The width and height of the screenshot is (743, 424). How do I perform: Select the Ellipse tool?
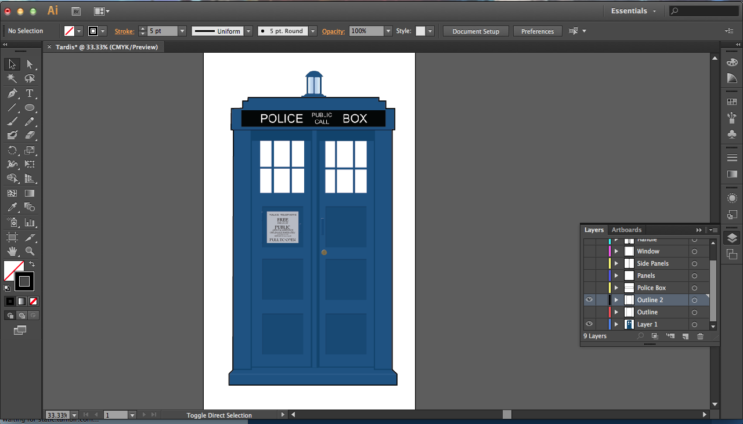pyautogui.click(x=30, y=107)
